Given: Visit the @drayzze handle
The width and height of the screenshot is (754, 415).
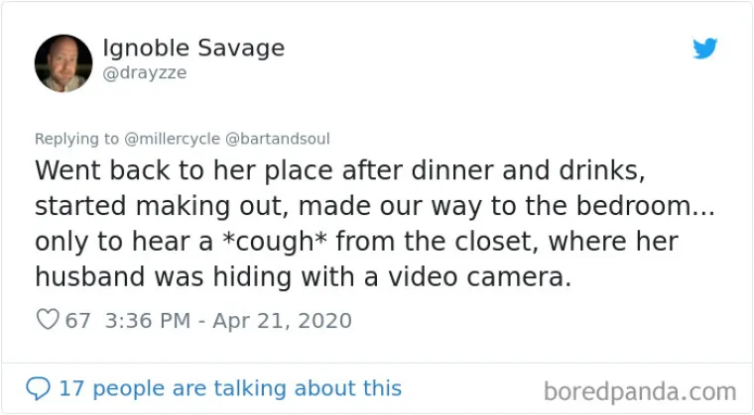Looking at the screenshot, I should 145,73.
